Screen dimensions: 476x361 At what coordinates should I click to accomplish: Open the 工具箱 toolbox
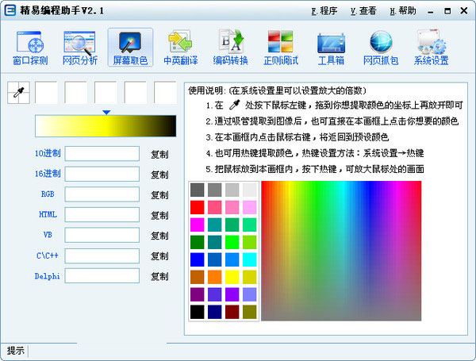click(x=330, y=47)
